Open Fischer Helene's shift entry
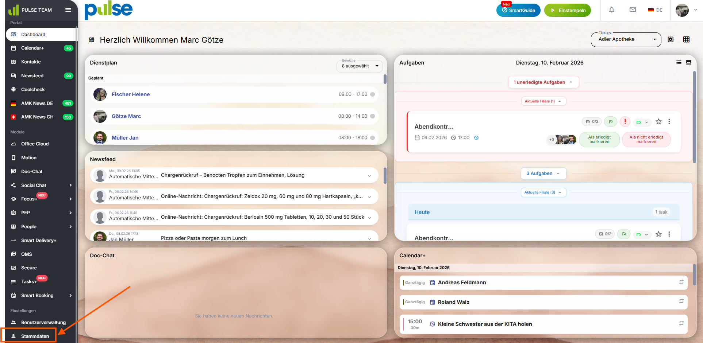Screen dimensions: 703x343 tap(234, 94)
